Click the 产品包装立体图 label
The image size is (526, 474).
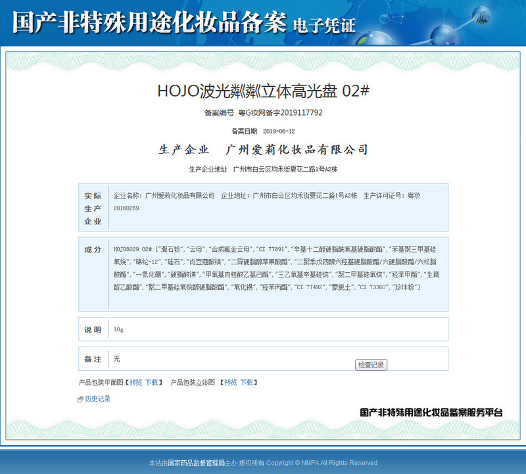click(193, 383)
